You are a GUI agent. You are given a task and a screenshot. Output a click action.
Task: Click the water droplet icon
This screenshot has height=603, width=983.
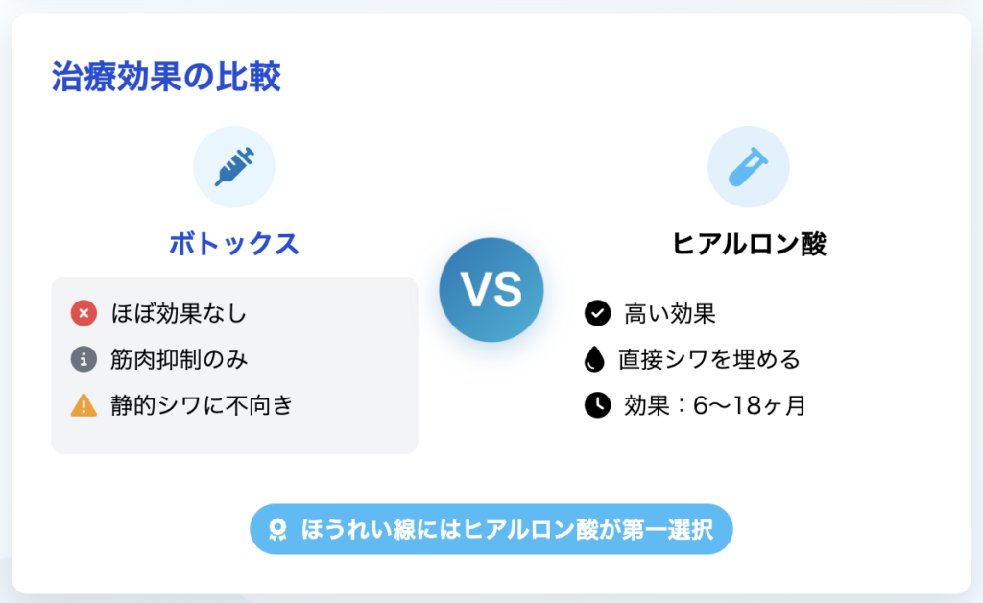point(594,359)
